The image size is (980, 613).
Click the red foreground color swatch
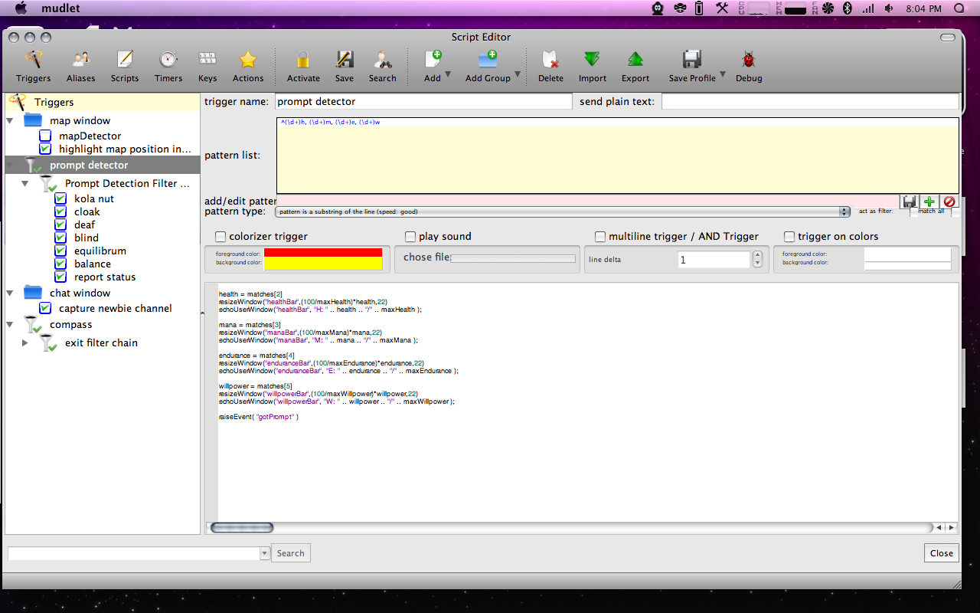click(322, 253)
